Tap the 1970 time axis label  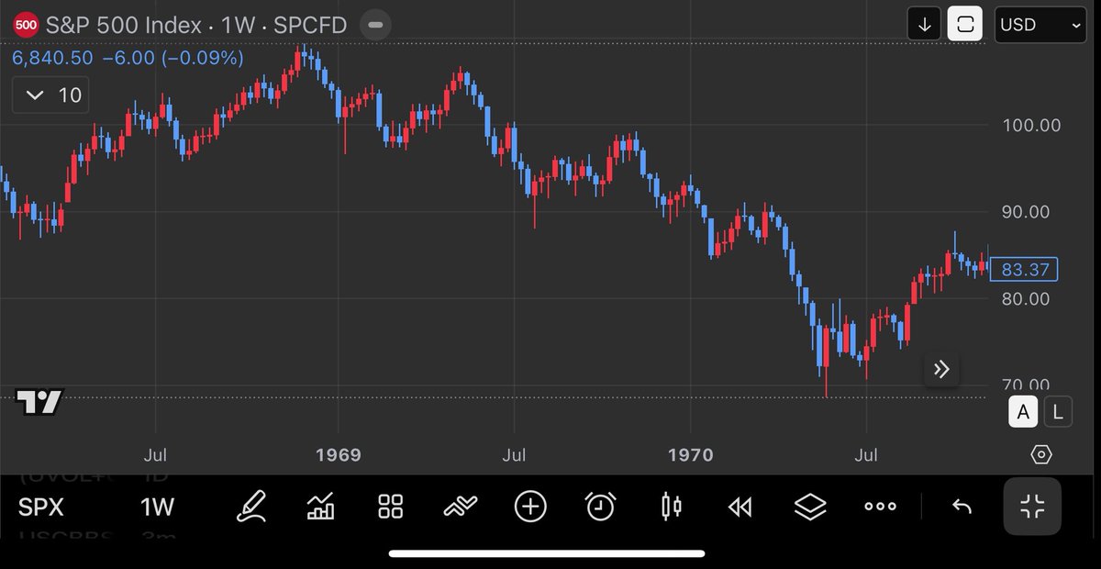(690, 454)
